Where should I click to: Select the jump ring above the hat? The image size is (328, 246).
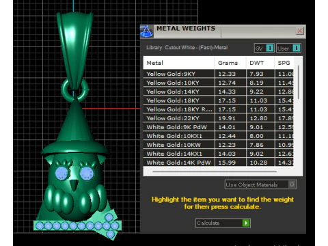(64, 91)
